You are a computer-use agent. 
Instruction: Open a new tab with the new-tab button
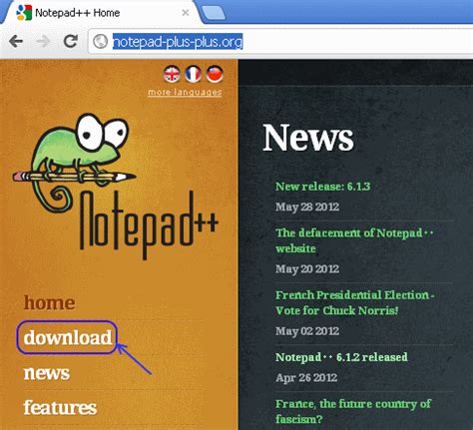tap(214, 13)
